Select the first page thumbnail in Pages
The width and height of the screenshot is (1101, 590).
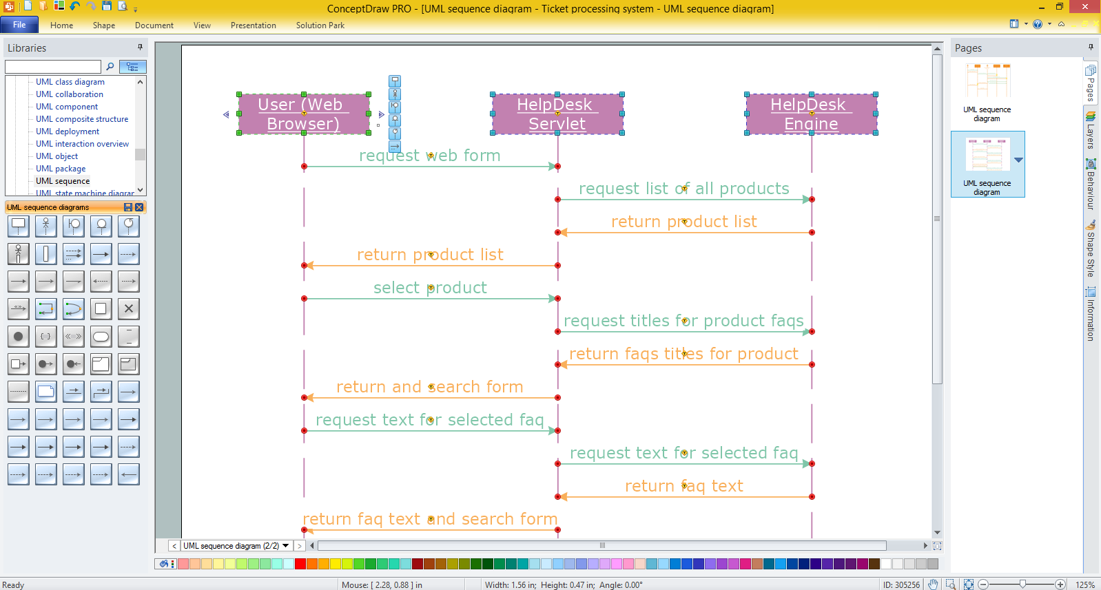coord(987,92)
